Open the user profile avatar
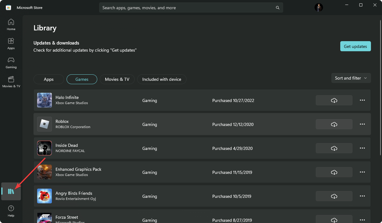 point(319,7)
